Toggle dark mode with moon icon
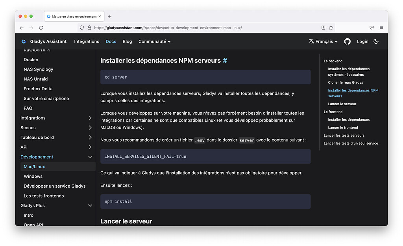This screenshot has height=246, width=403. (x=376, y=41)
